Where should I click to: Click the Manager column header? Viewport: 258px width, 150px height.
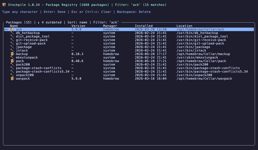110,26
